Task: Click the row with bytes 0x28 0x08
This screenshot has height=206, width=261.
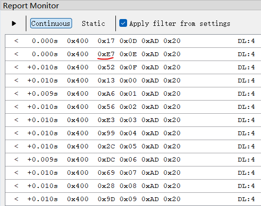Action: [x=133, y=186]
